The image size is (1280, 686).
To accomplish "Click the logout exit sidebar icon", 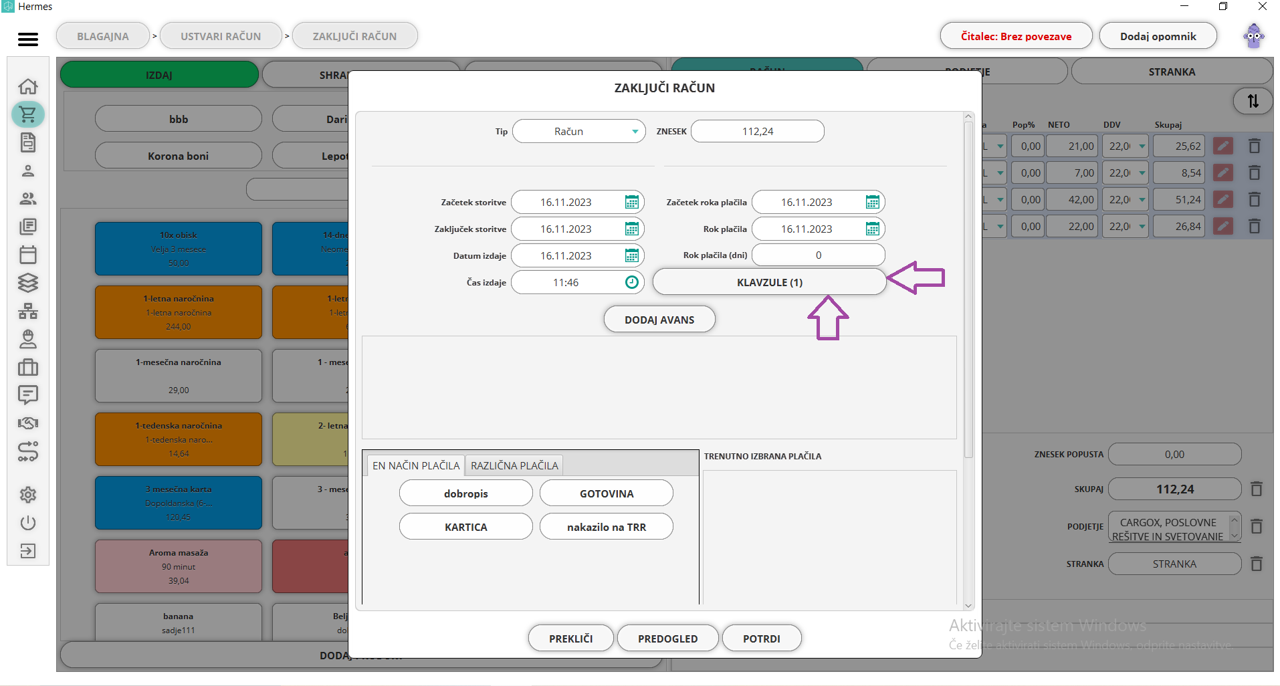I will (x=28, y=551).
